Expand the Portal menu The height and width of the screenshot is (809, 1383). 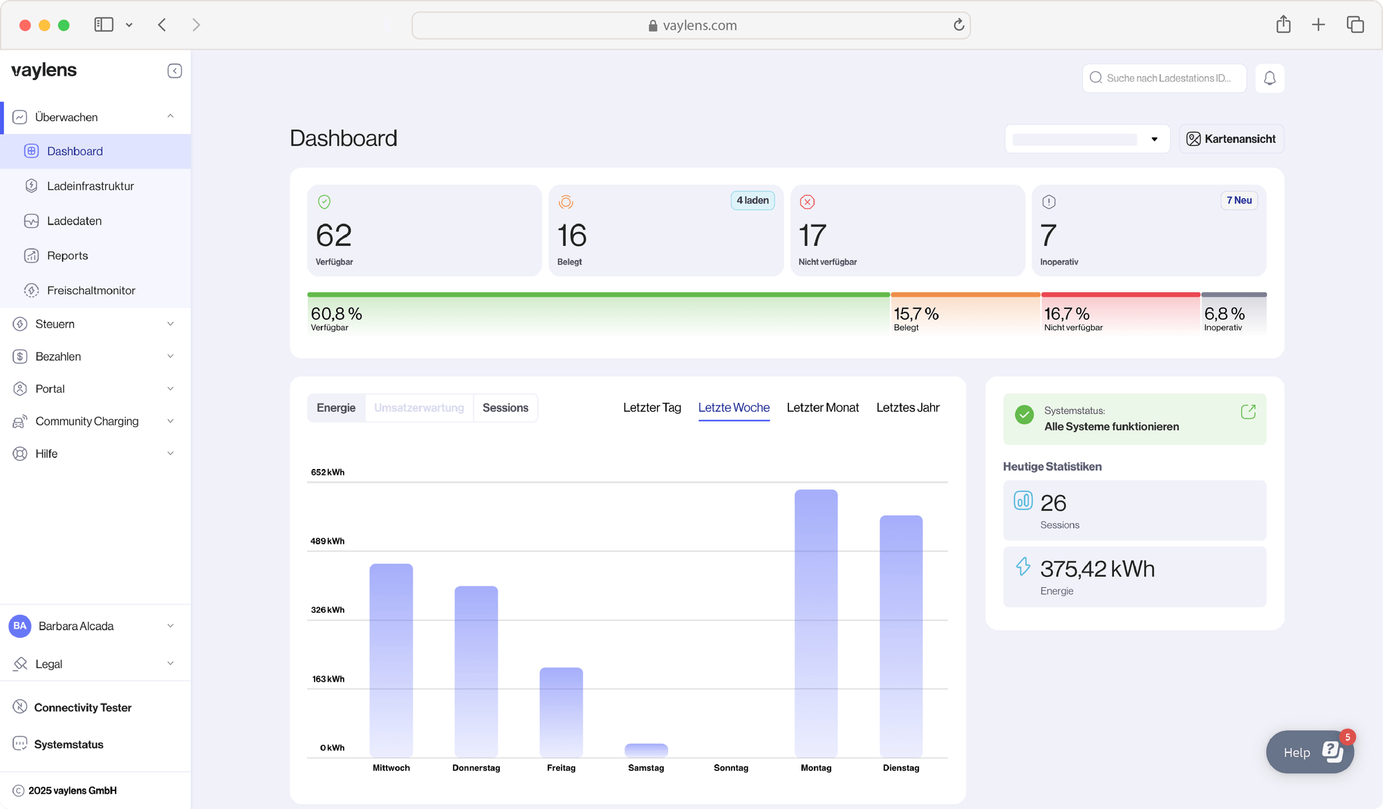coord(170,389)
